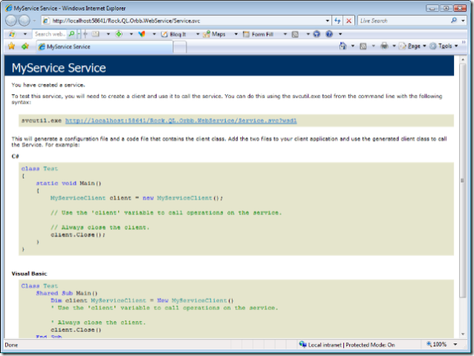The height and width of the screenshot is (356, 474).
Task: Open the Page menu
Action: [x=412, y=46]
